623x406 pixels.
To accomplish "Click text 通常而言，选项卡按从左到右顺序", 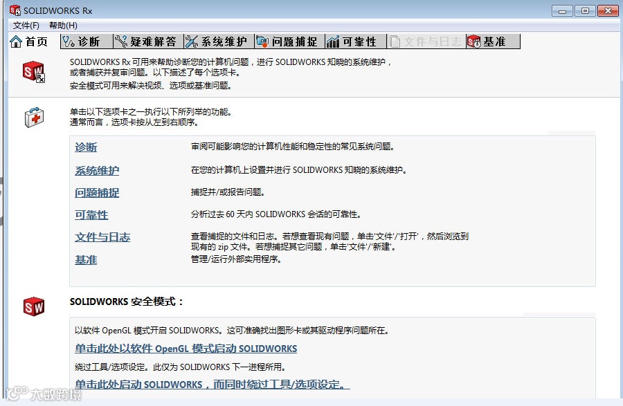I will (x=134, y=122).
